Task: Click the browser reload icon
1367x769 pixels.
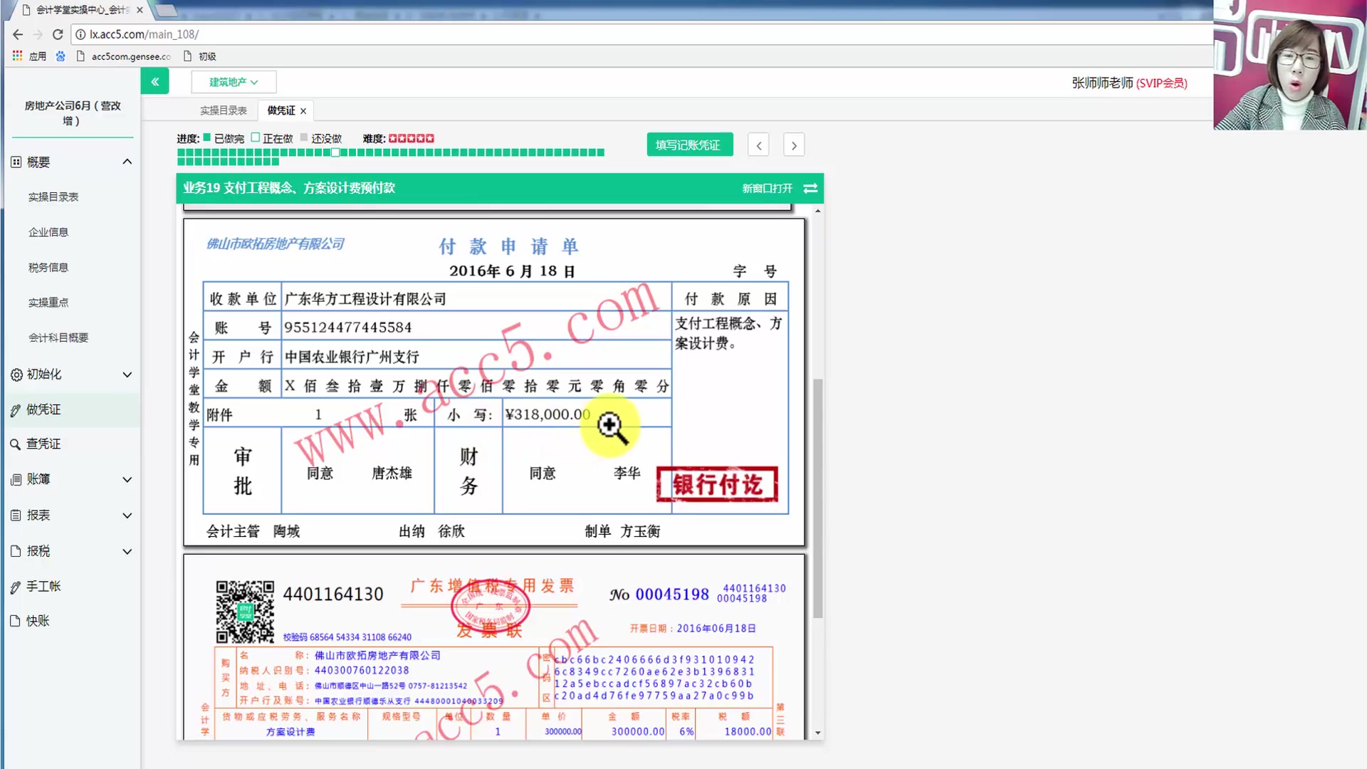Action: (58, 34)
